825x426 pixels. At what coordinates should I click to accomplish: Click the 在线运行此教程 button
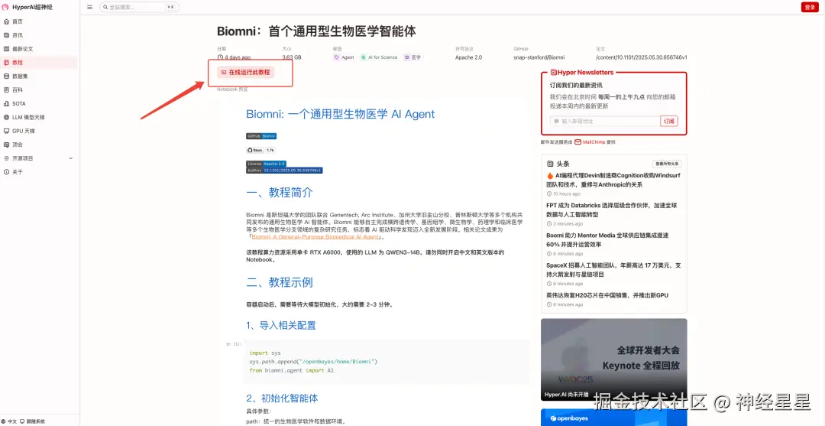point(246,72)
